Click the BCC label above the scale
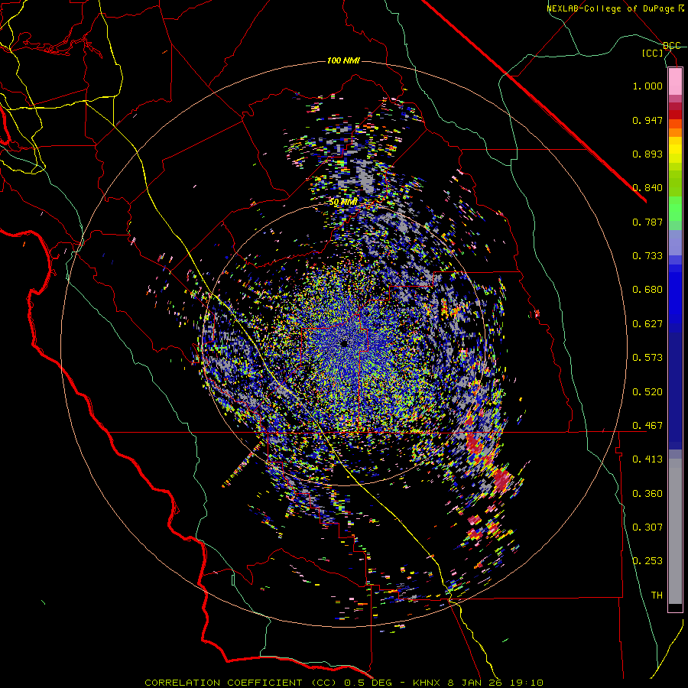This screenshot has height=688, width=688. pos(671,46)
